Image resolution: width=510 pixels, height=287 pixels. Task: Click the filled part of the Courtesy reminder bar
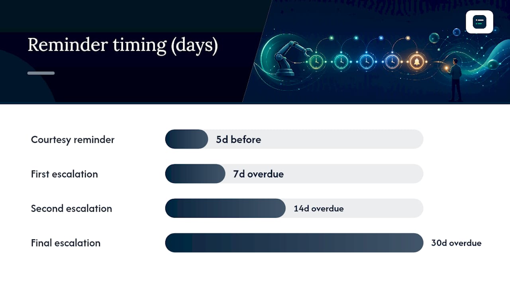(186, 139)
